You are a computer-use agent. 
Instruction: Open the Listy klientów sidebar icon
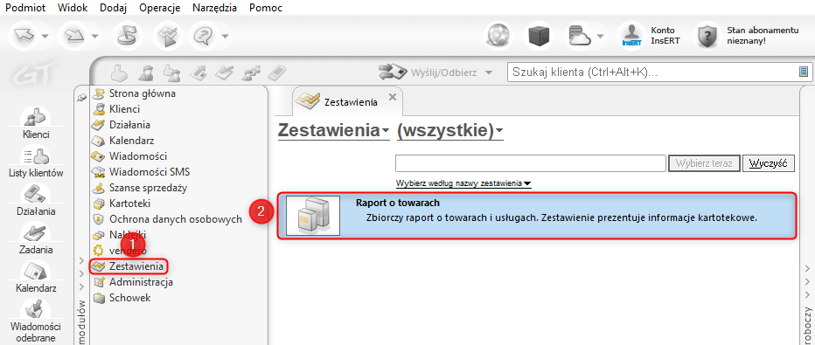[36, 155]
